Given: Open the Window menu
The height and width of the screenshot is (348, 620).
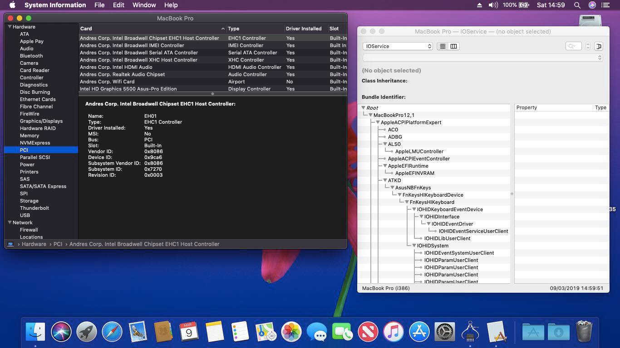Looking at the screenshot, I should point(144,5).
